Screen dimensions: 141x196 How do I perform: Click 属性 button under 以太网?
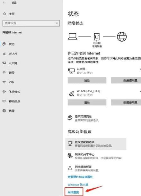point(87,80)
